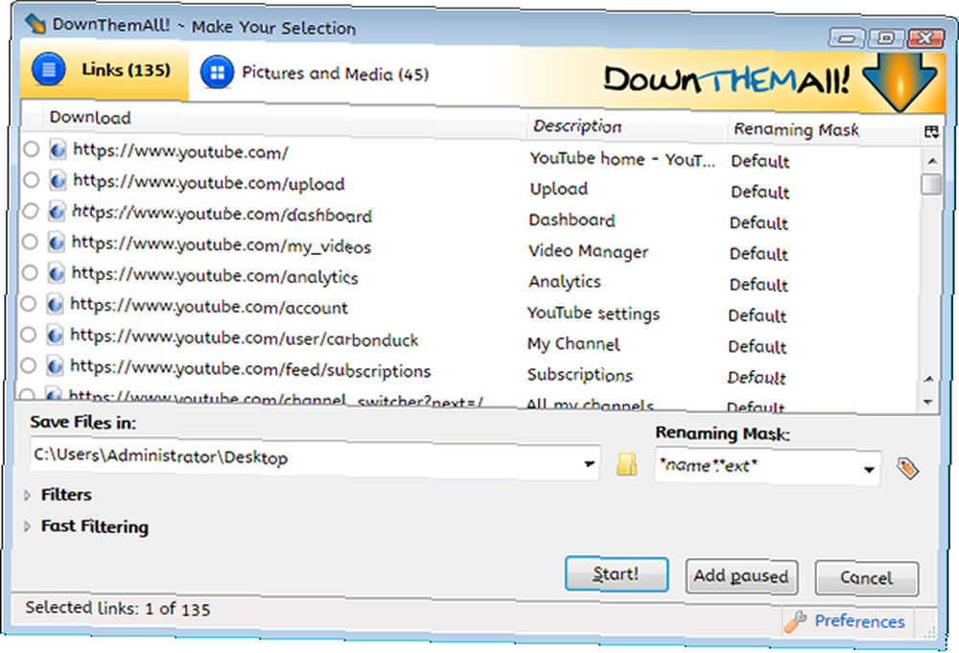Screen dimensions: 959x653
Task: Click the https://www.youtube.com/my_videos URL text
Action: [222, 245]
